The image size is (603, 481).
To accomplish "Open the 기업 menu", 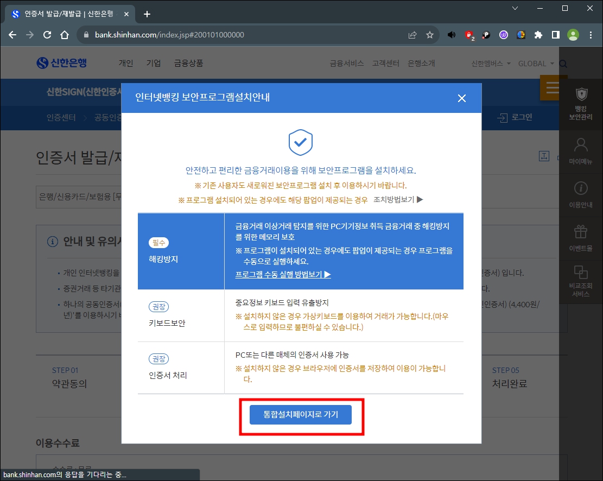I will [x=154, y=63].
